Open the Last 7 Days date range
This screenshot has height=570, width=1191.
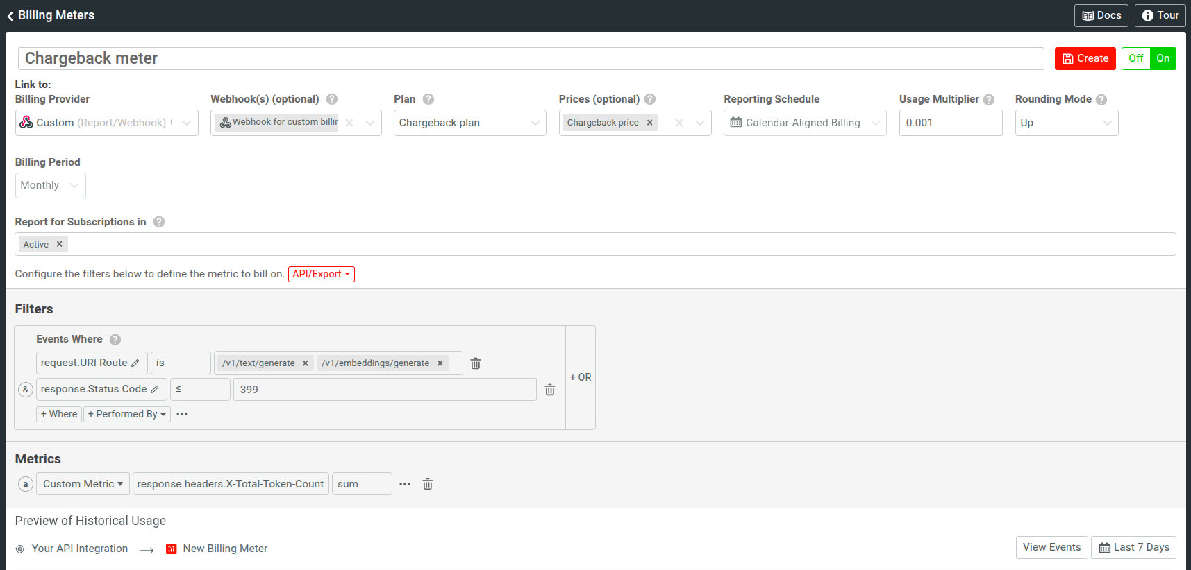click(x=1134, y=547)
